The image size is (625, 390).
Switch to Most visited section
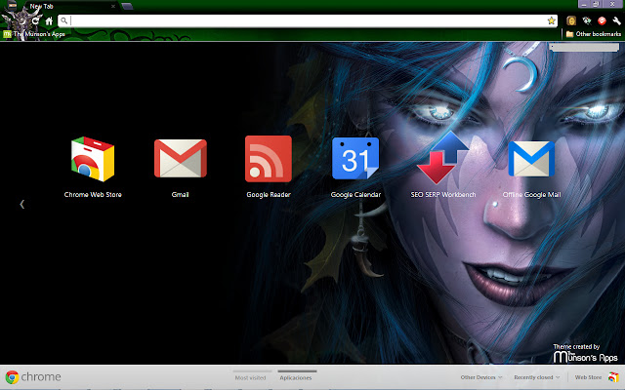click(x=250, y=377)
